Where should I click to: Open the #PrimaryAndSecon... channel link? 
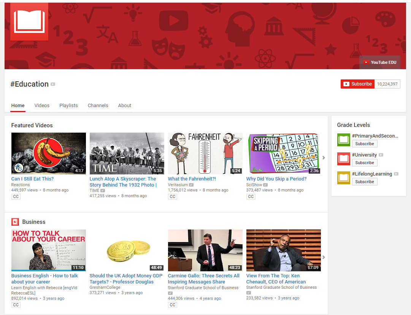[375, 136]
